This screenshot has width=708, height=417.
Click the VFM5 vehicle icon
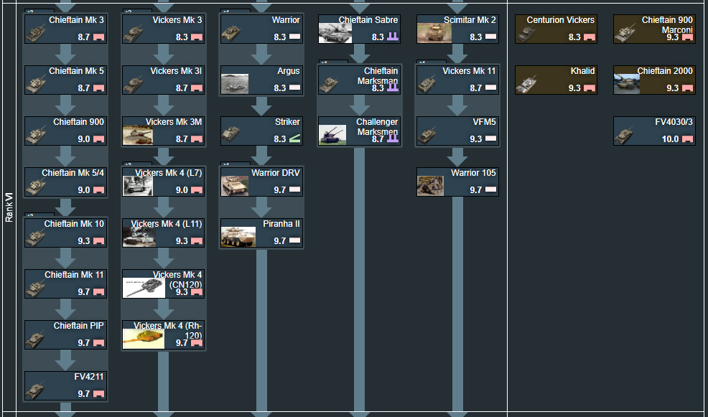coord(429,133)
